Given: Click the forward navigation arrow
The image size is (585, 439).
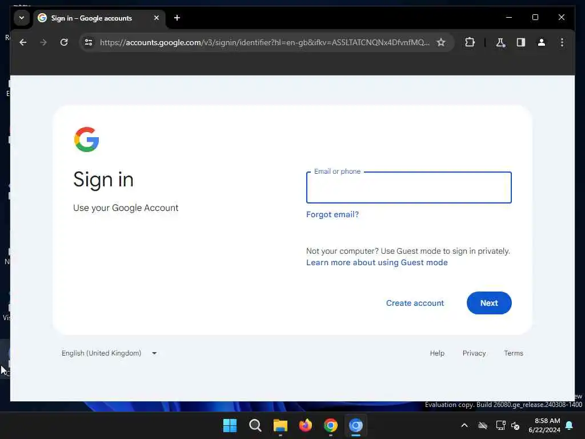Looking at the screenshot, I should [43, 42].
